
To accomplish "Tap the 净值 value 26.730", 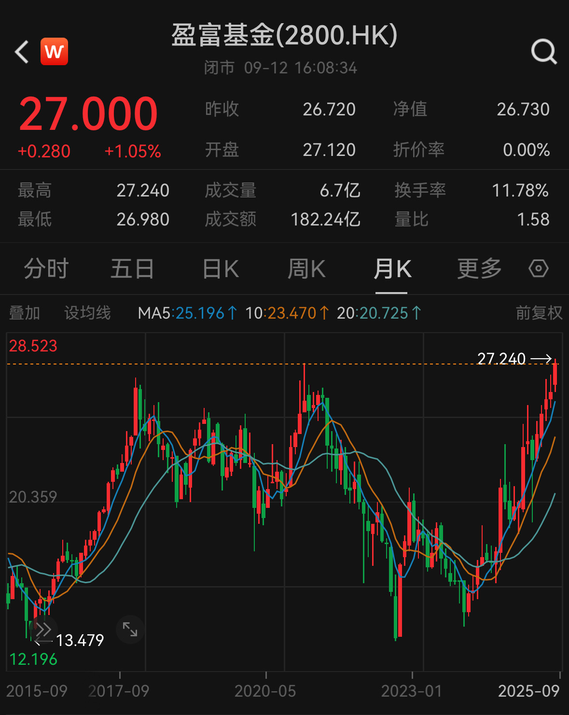I will pyautogui.click(x=523, y=110).
